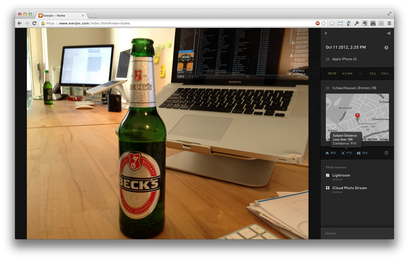Click the key extension icon
Image resolution: width=409 pixels, height=260 pixels.
pos(357,23)
